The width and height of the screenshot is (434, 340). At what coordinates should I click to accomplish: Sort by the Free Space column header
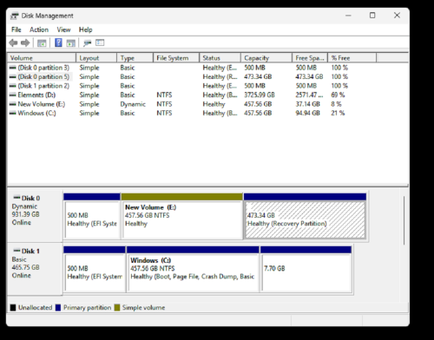click(310, 58)
